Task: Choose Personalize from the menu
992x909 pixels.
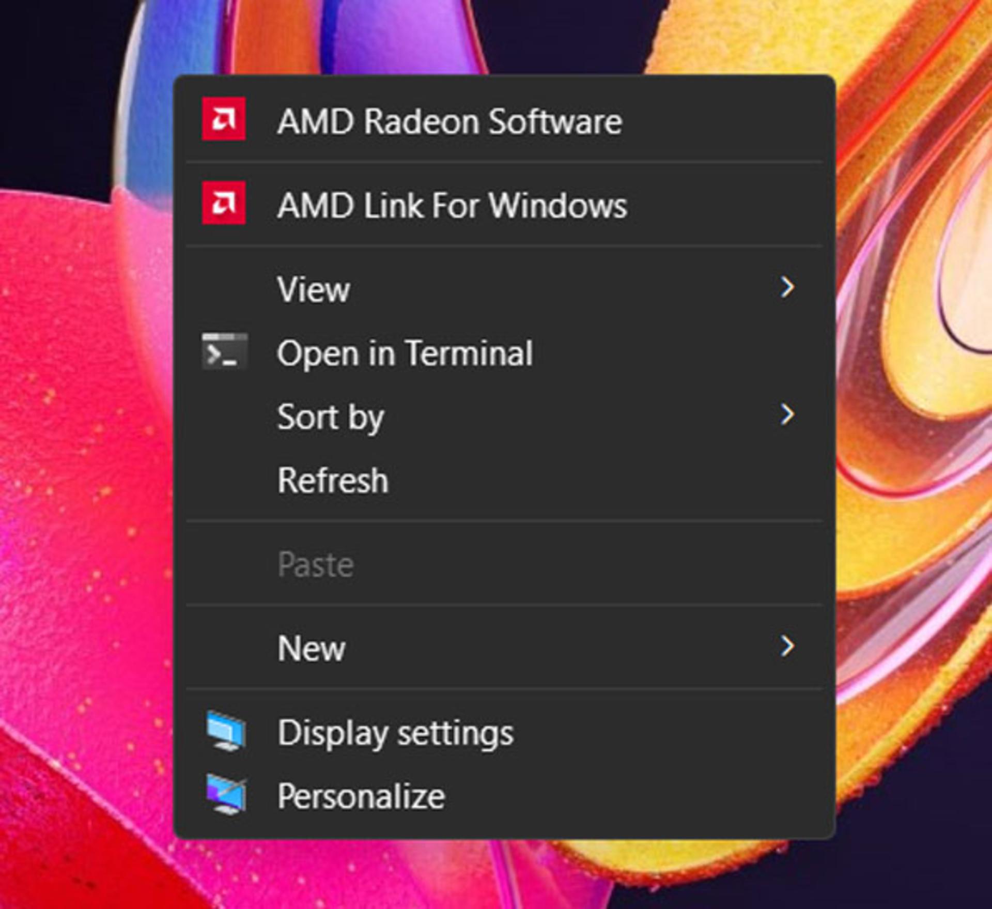Action: [504, 795]
